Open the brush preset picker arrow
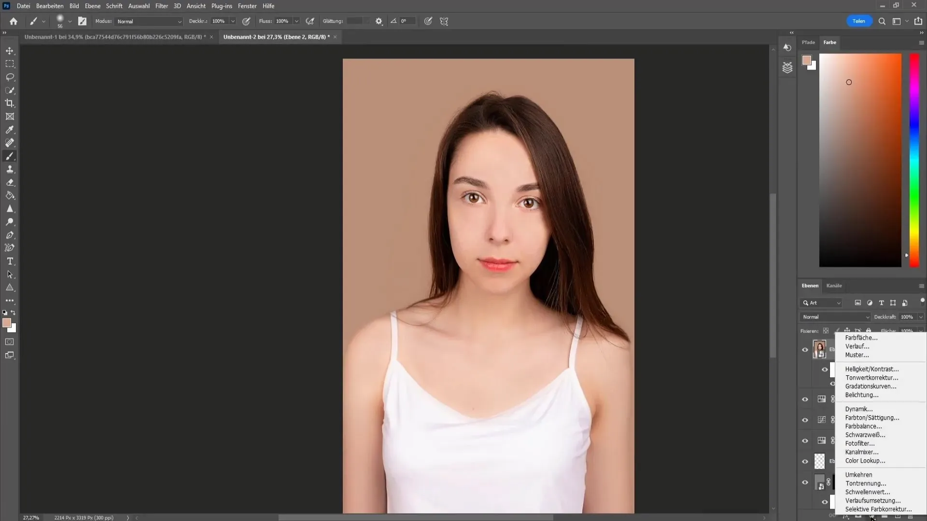This screenshot has width=927, height=521. click(x=70, y=21)
